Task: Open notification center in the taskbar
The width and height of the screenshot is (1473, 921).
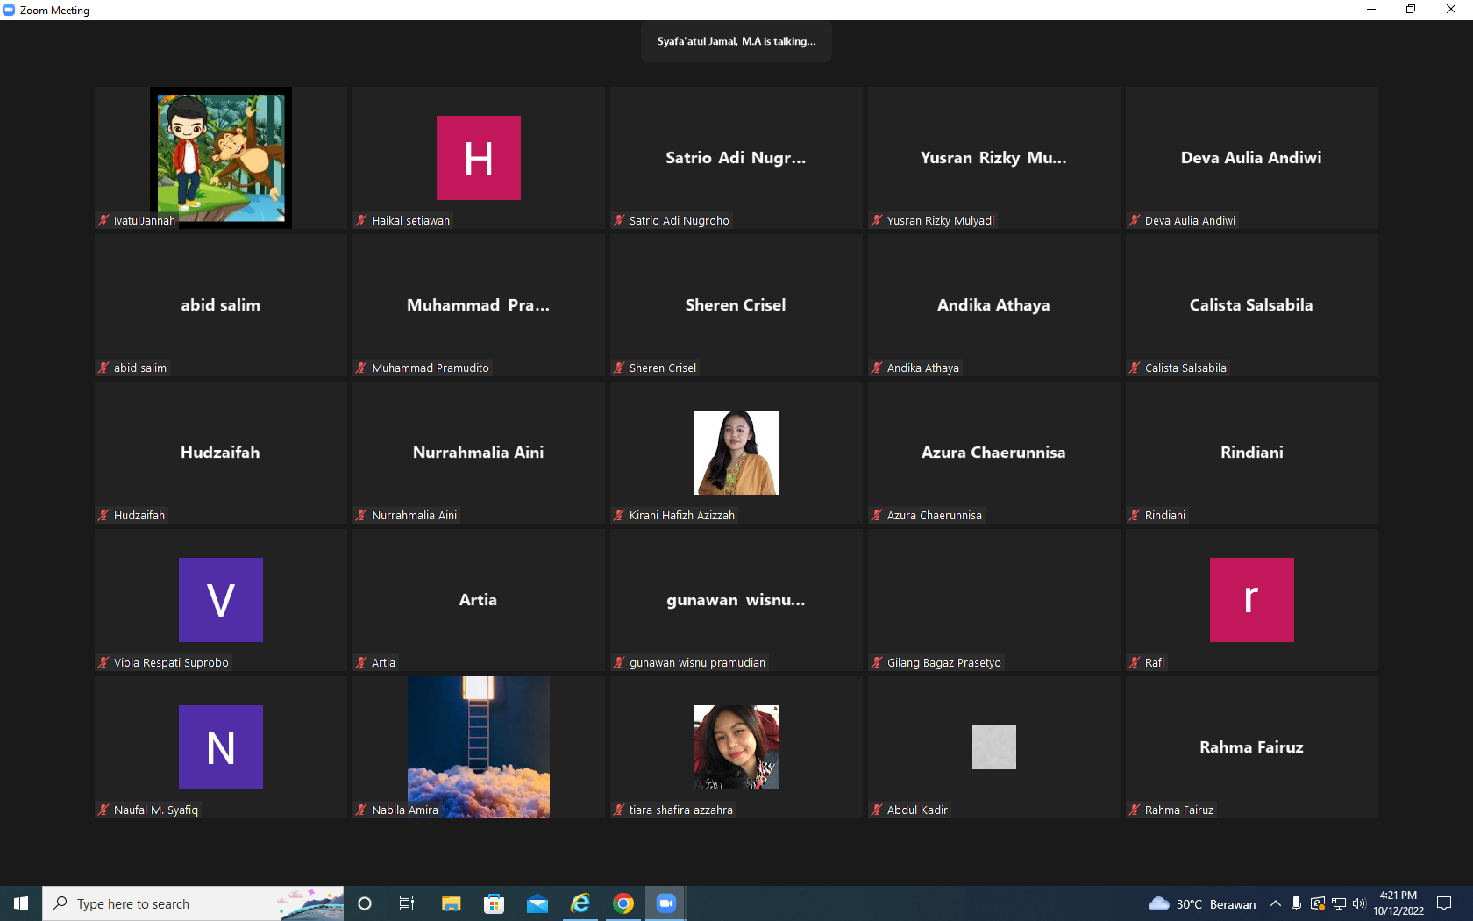Action: 1444,903
